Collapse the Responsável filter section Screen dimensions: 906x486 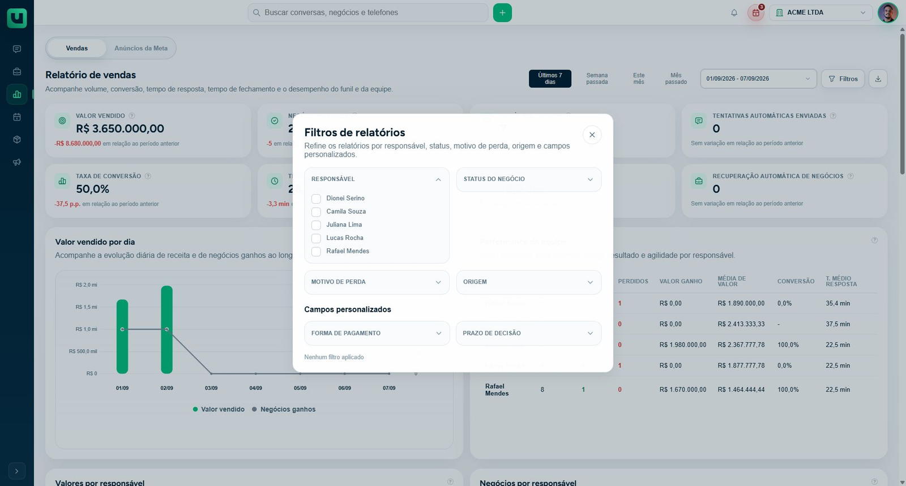tap(377, 179)
